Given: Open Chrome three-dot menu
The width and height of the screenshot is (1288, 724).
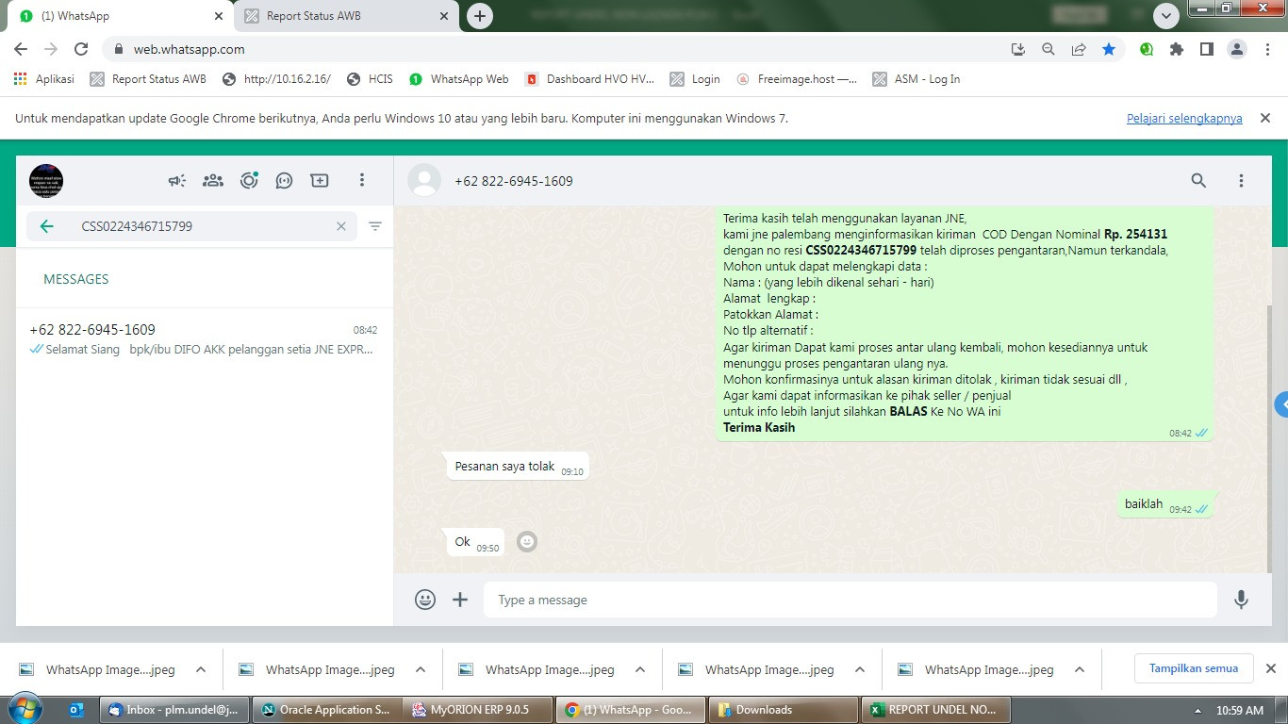Looking at the screenshot, I should 1267,49.
